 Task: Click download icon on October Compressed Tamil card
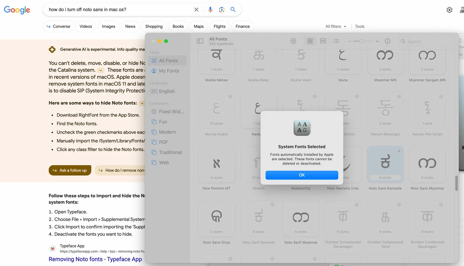(399, 205)
